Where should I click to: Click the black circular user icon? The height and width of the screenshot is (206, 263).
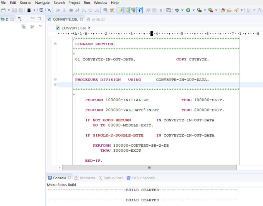coord(29,10)
